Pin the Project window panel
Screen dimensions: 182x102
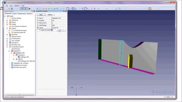32,11
